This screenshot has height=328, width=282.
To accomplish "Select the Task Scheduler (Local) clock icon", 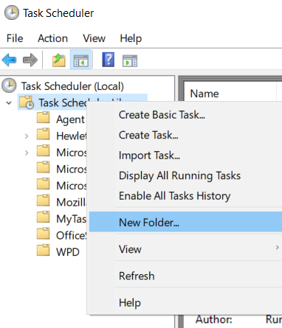I will (x=9, y=86).
